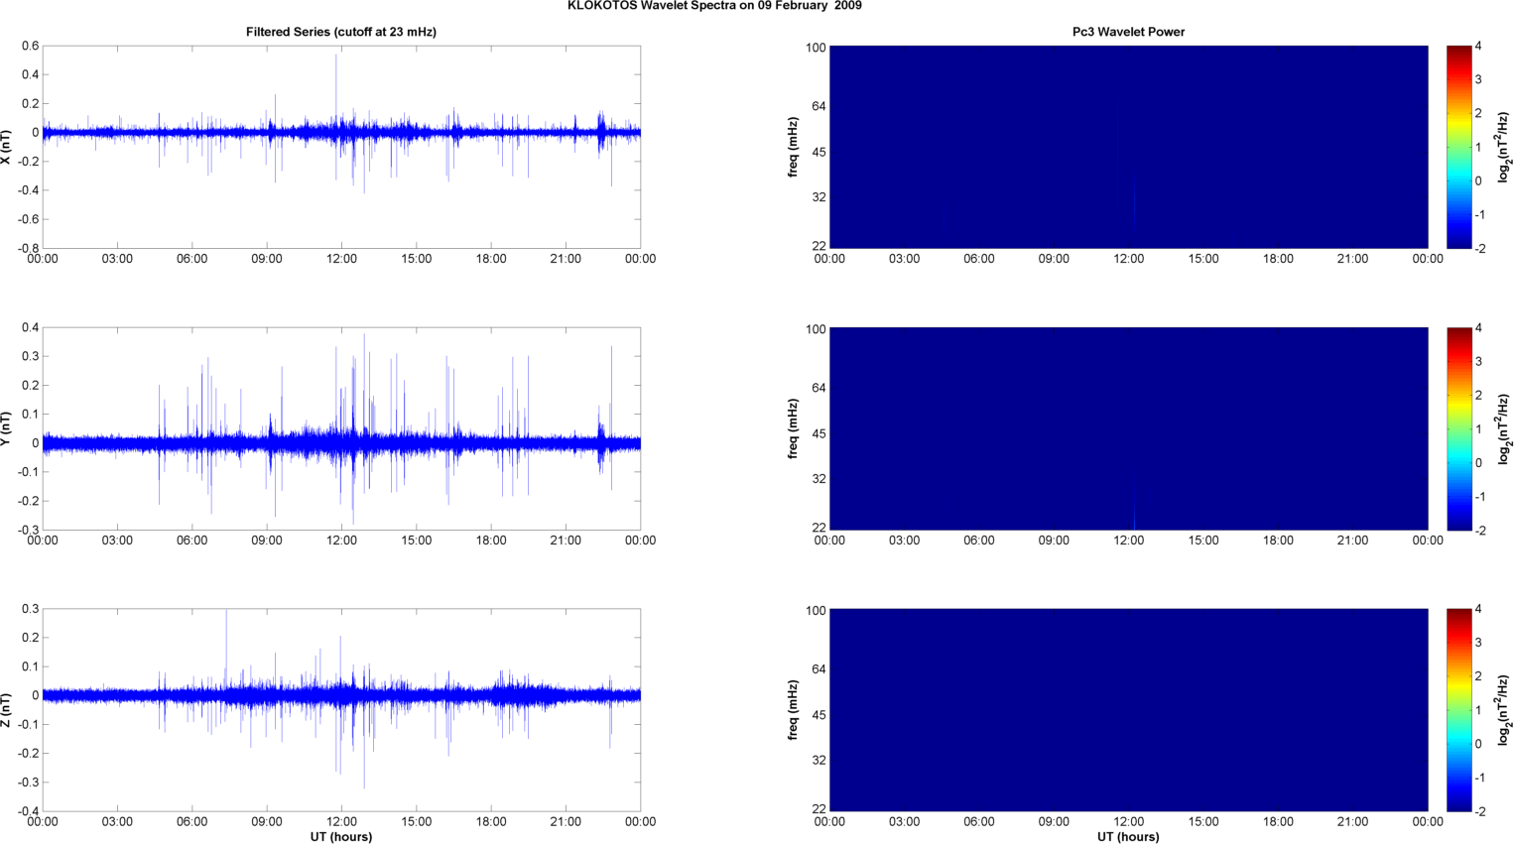
Task: Click the "-0.8" tick on the X (nT) axis
Action: click(x=28, y=248)
